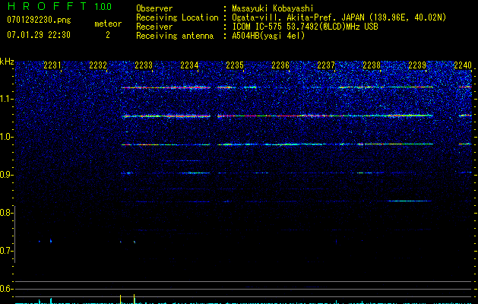Click the observer name Masayuki Kobayashi
Screen dimensions: 478x304
click(x=273, y=8)
